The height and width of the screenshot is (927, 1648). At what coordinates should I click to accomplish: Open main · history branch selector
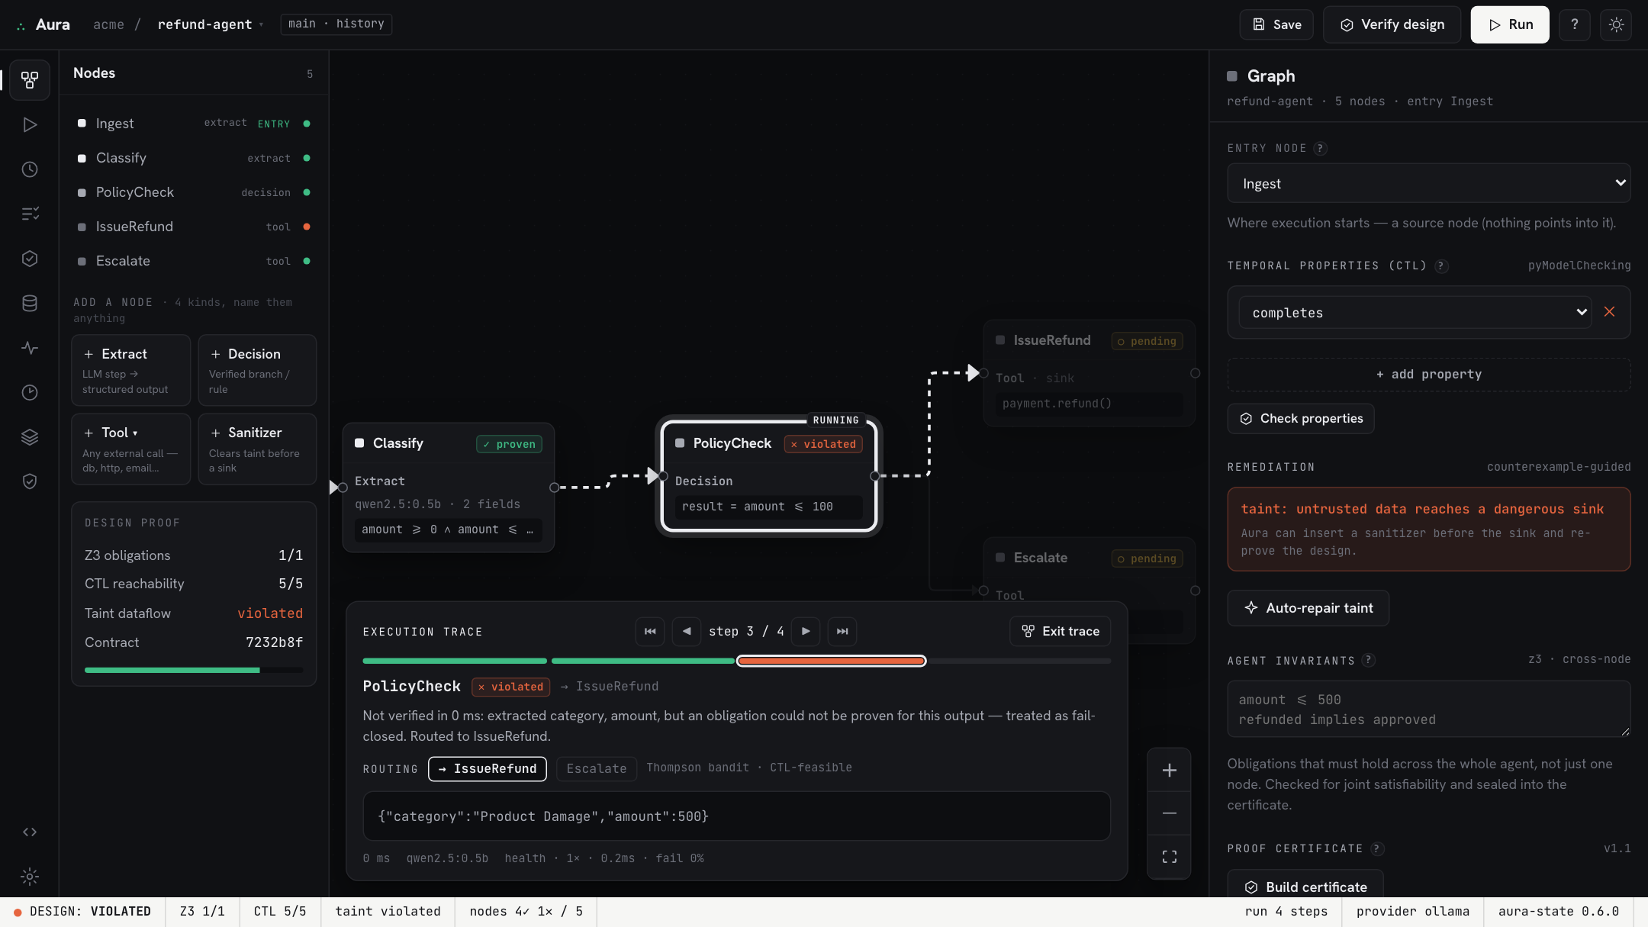click(336, 24)
